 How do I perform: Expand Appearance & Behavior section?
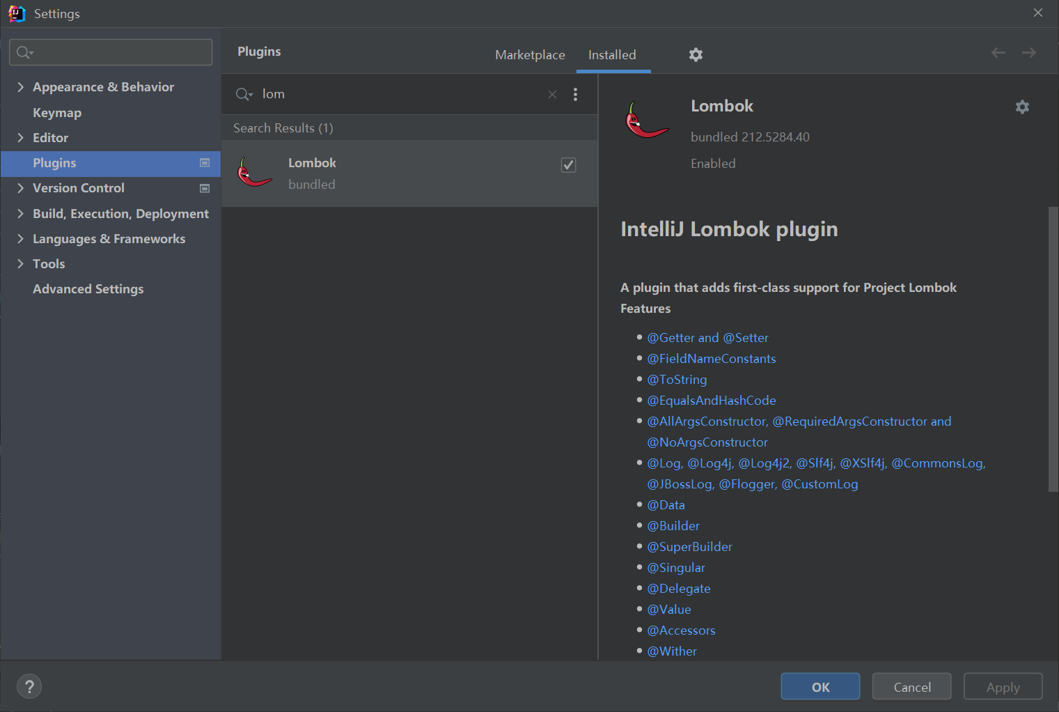(20, 86)
